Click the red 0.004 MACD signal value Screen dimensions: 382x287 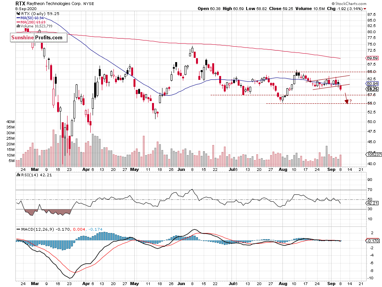[x=79, y=229]
